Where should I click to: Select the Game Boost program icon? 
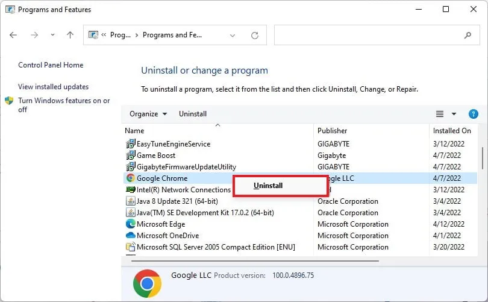pyautogui.click(x=130, y=155)
